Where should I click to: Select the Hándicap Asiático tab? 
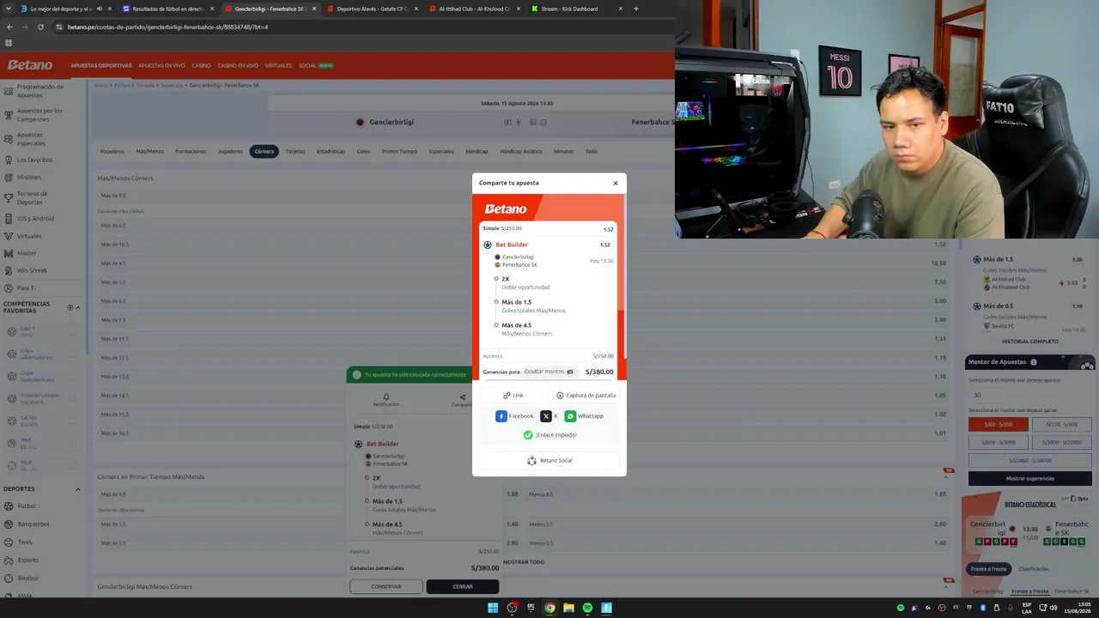coord(521,152)
